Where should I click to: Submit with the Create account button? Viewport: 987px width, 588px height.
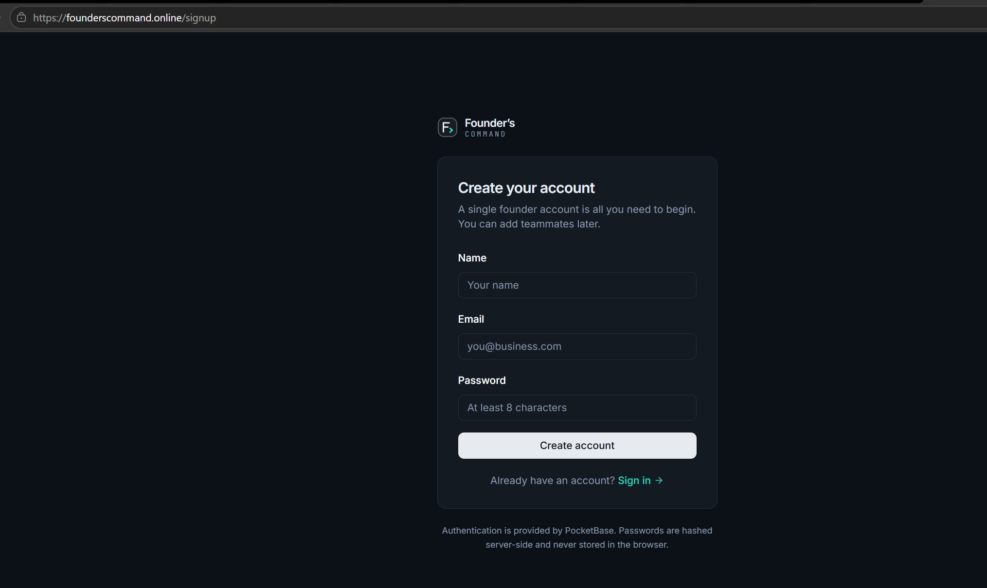coord(577,446)
